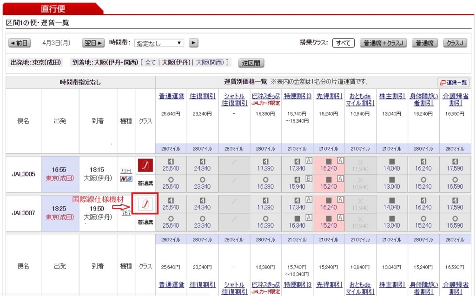476x296 pixels.
Task: Open the 時間帯 time range dropdown
Action: pyautogui.click(x=159, y=43)
